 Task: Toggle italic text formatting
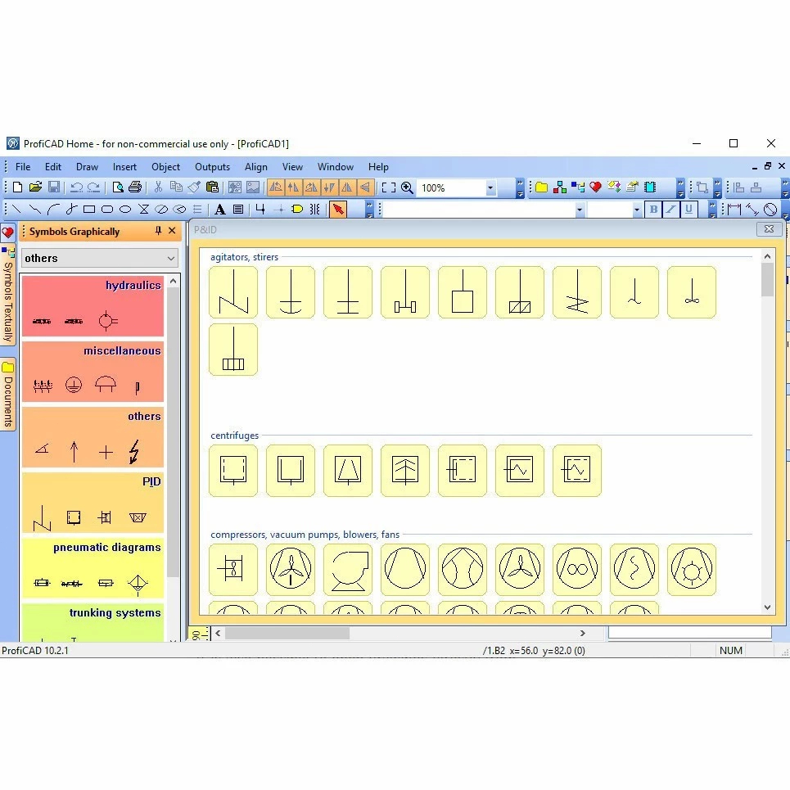click(671, 209)
